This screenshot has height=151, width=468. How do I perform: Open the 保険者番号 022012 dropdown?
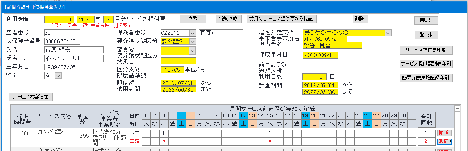point(193,33)
